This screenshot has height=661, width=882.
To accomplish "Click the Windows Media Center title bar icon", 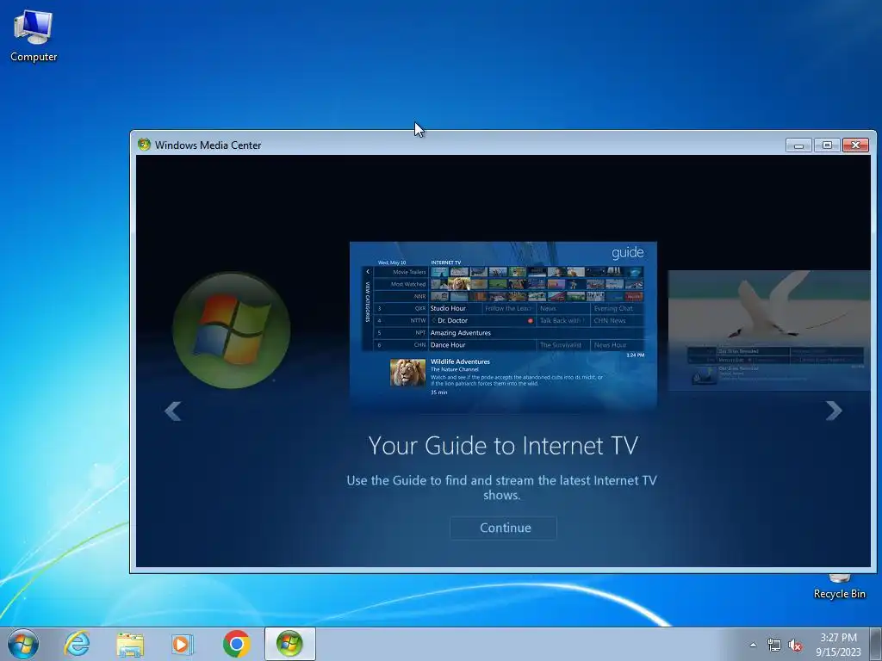I will [144, 145].
